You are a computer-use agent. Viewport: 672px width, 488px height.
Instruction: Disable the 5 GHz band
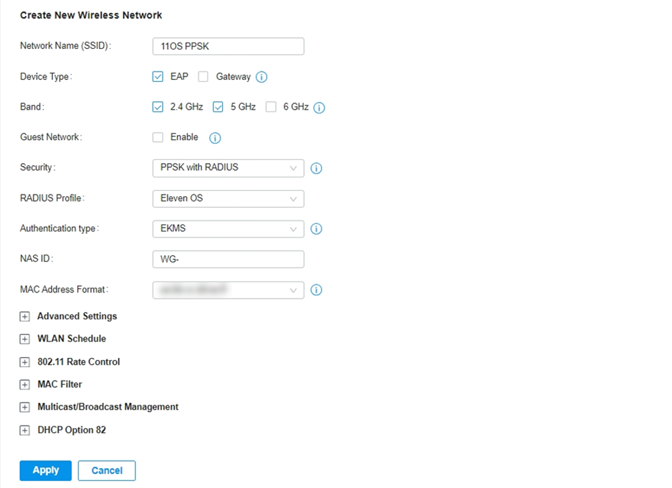coord(218,107)
